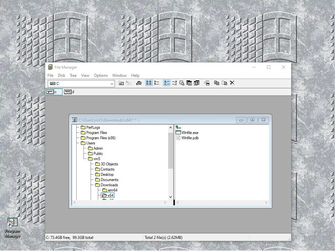The width and height of the screenshot is (335, 251).
Task: Sort files by type toolbar icon
Action: 174,83
